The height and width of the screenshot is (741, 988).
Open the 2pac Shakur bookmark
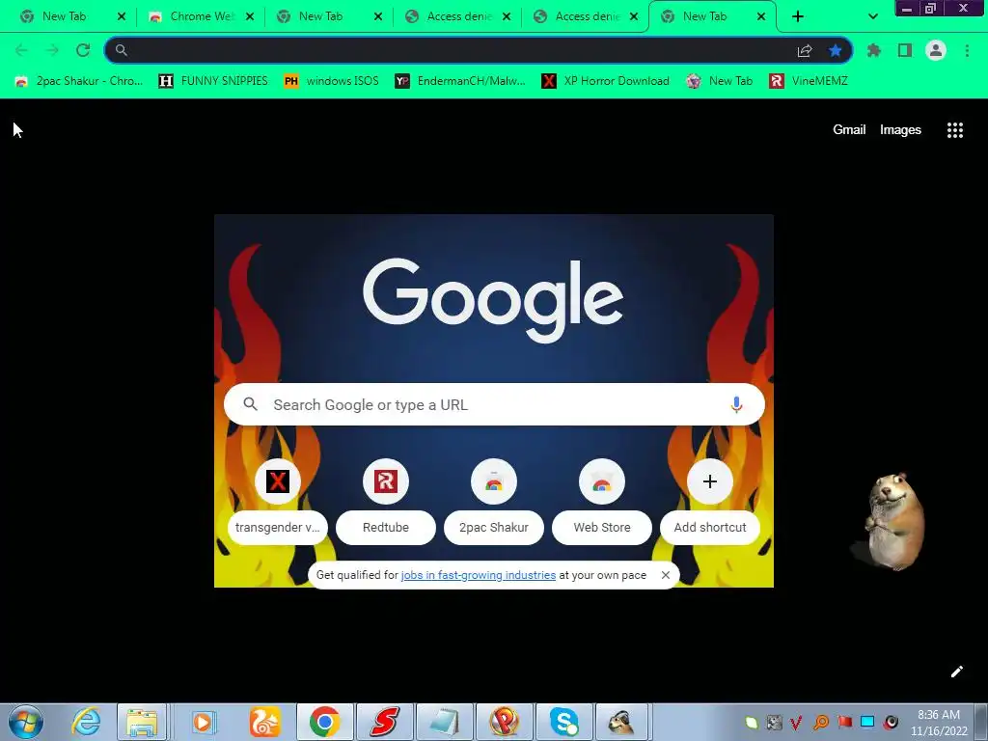[79, 81]
